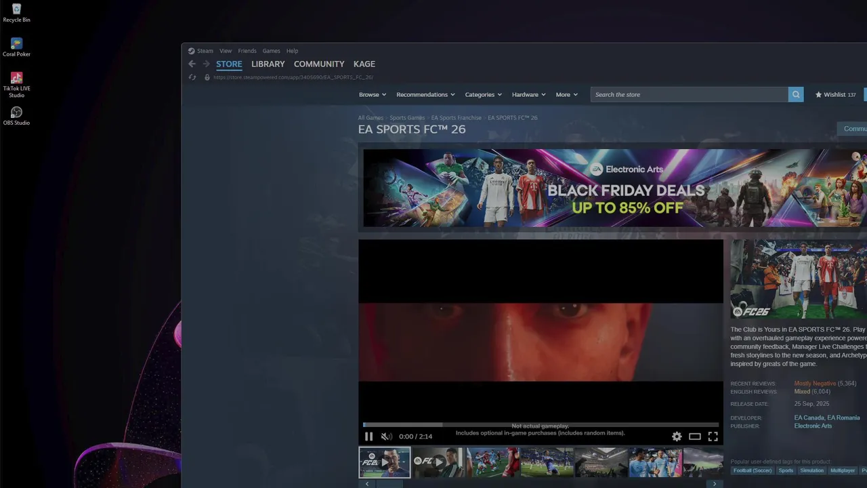Switch to the COMMUNITY tab
The height and width of the screenshot is (488, 867).
pyautogui.click(x=319, y=64)
